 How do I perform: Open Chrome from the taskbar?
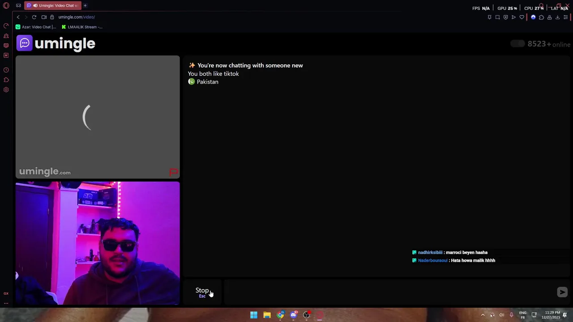coord(280,315)
